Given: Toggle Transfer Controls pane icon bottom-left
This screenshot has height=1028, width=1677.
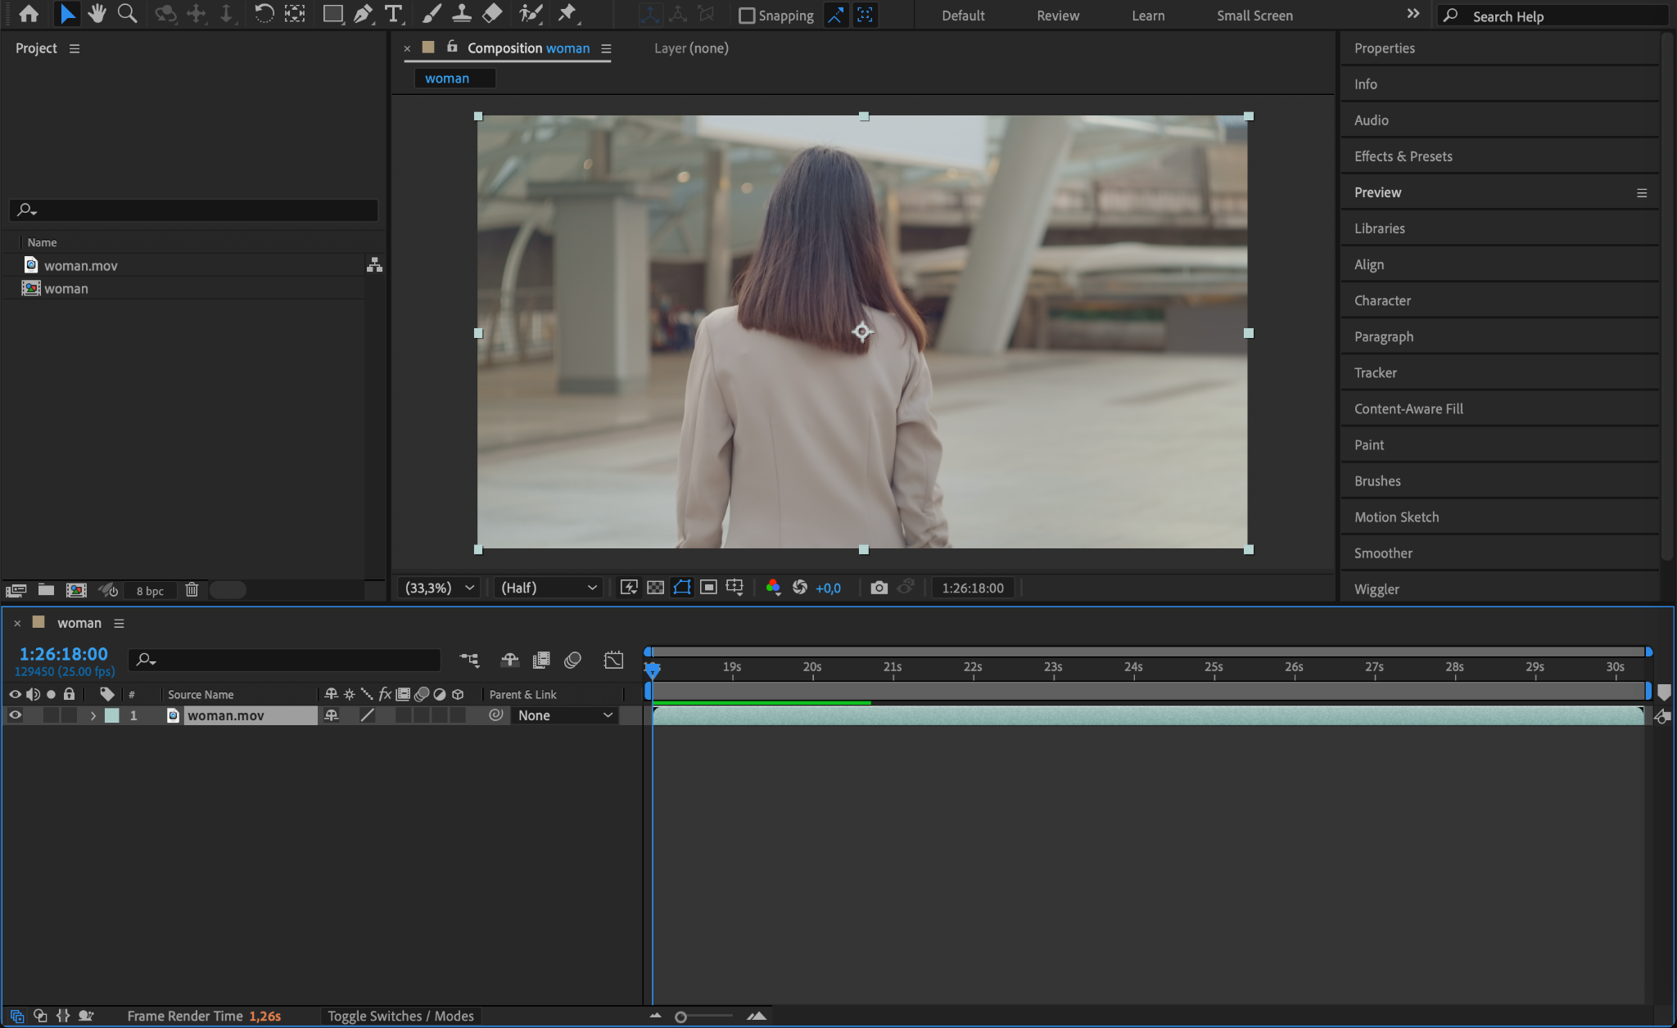Looking at the screenshot, I should pos(40,1017).
